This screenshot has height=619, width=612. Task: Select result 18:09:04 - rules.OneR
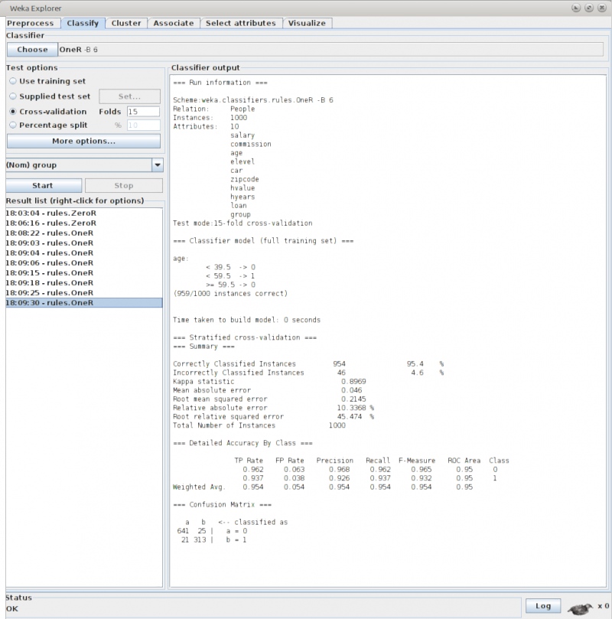83,253
